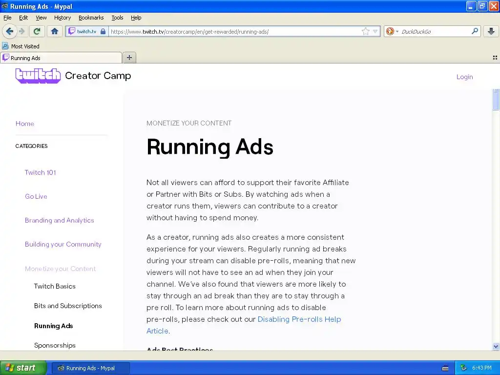
Task: Open a new tab with plus button
Action: click(129, 58)
